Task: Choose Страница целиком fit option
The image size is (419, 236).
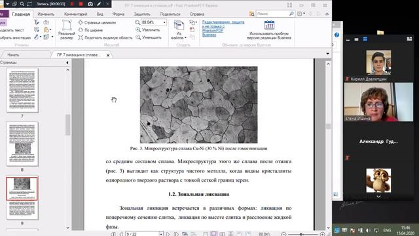Action: tap(98, 23)
